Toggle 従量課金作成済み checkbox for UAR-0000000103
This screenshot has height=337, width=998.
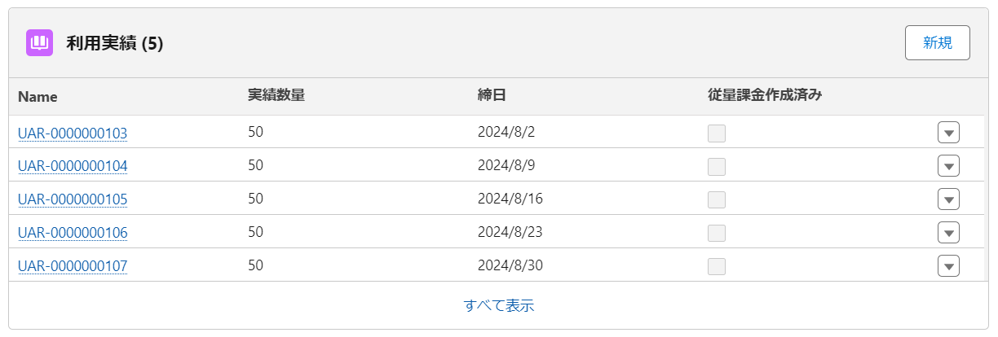[717, 133]
